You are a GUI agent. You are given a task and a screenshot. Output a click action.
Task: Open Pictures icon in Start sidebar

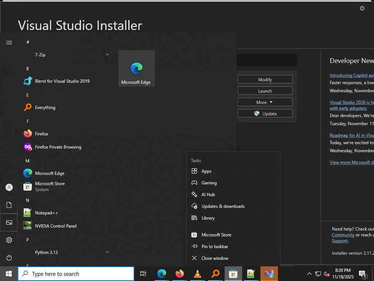point(9,222)
